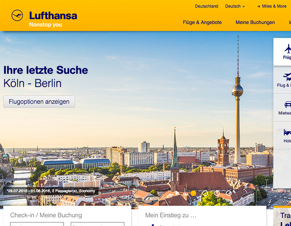This screenshot has width=291, height=226.
Task: Select the fourth carousel slide dot
Action: (x=229, y=193)
